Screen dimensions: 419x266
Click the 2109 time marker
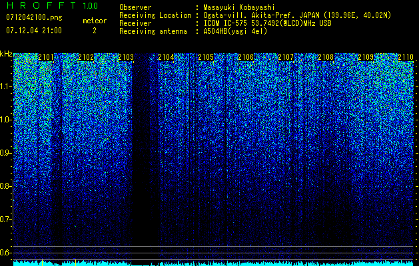coord(366,57)
